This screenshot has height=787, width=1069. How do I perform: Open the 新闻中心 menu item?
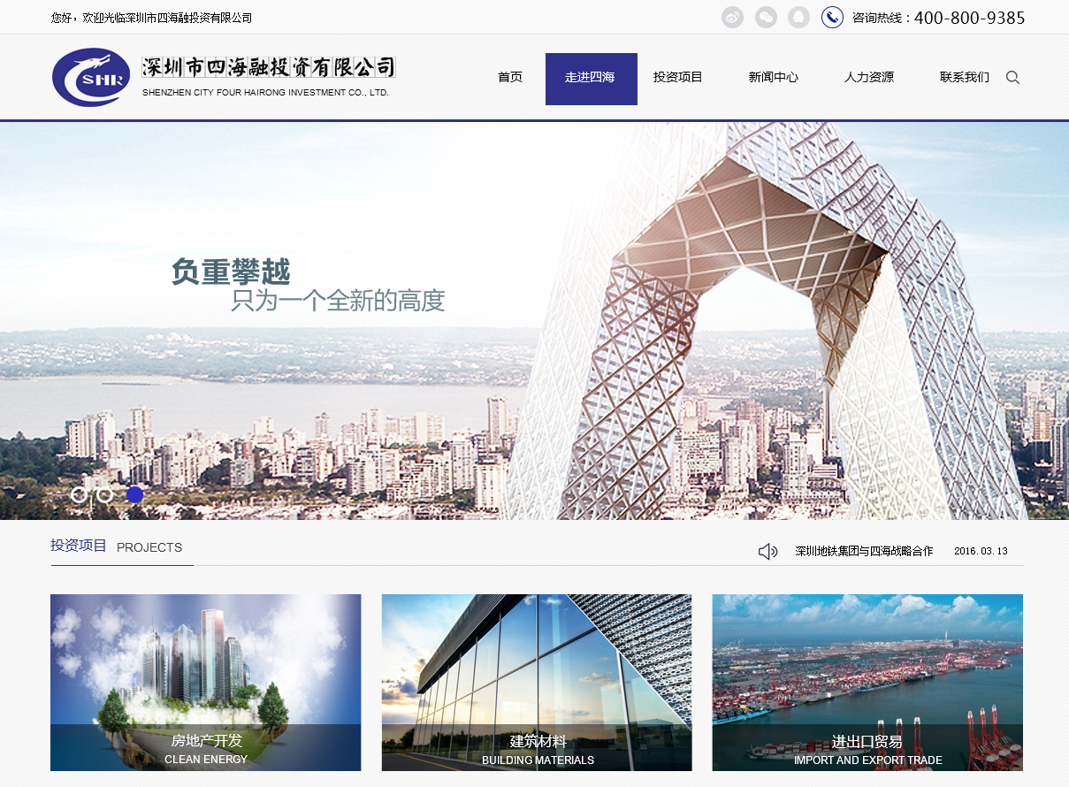pyautogui.click(x=773, y=78)
